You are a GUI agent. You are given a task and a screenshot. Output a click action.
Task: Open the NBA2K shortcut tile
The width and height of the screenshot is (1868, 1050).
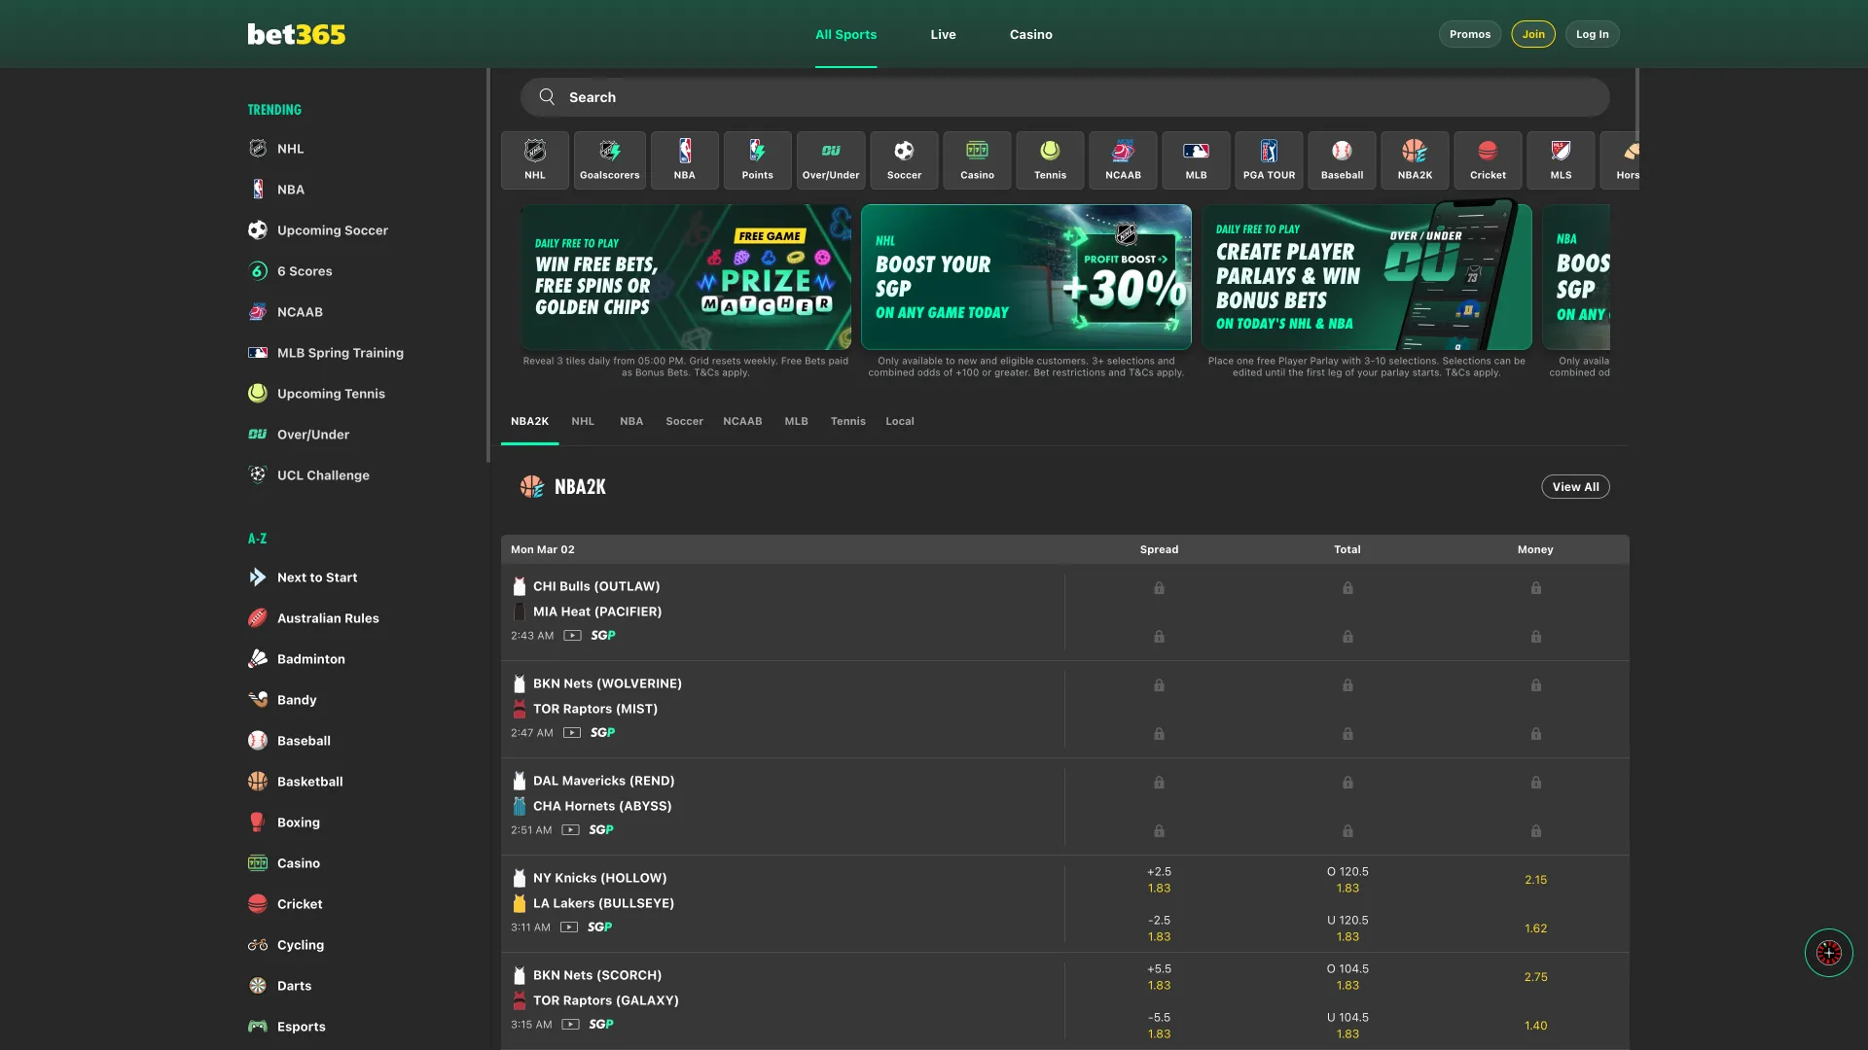tap(1415, 159)
